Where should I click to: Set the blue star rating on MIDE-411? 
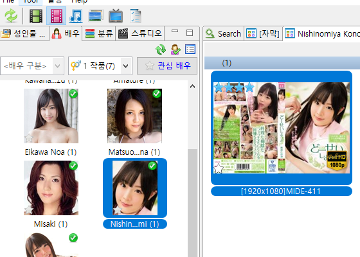(x=234, y=87)
